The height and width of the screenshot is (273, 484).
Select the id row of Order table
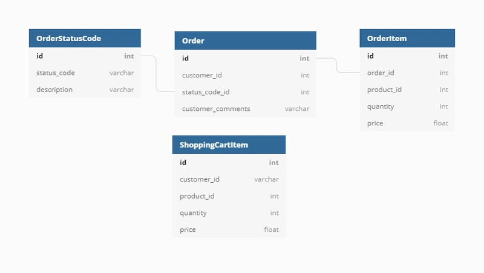coord(246,58)
